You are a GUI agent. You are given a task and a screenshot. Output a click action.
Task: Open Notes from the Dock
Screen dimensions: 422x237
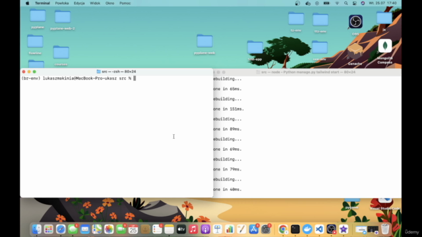[x=169, y=229]
